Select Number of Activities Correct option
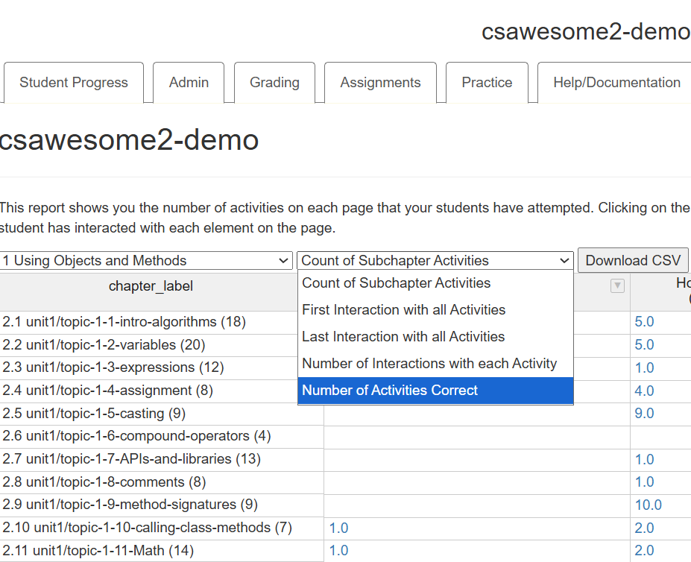This screenshot has width=691, height=562. (x=435, y=391)
